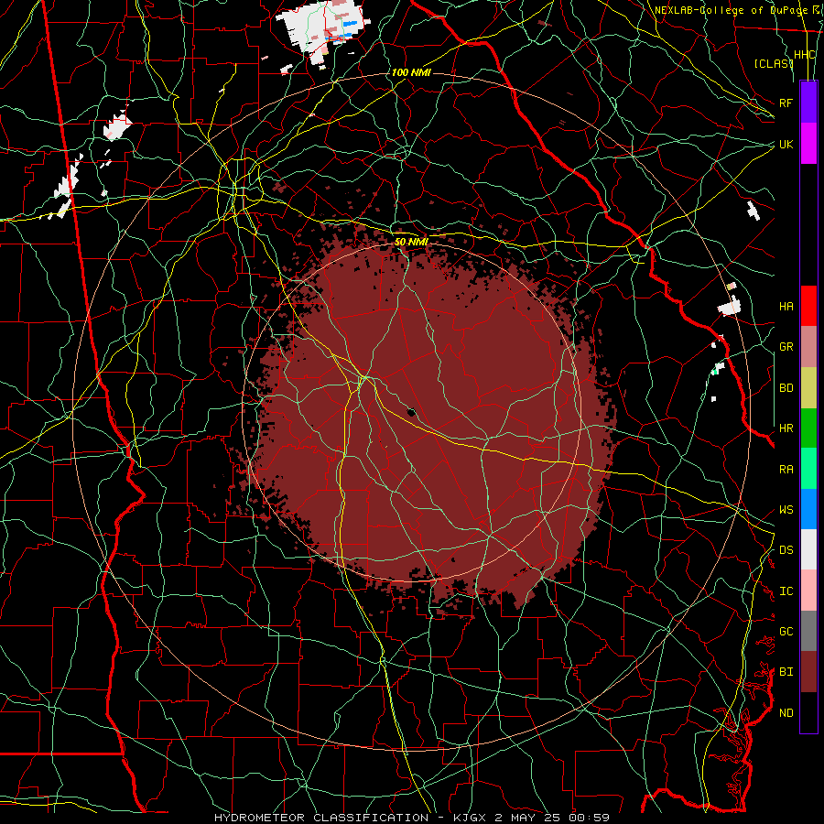Click the ND legend label
The image size is (824, 824).
coord(786,713)
